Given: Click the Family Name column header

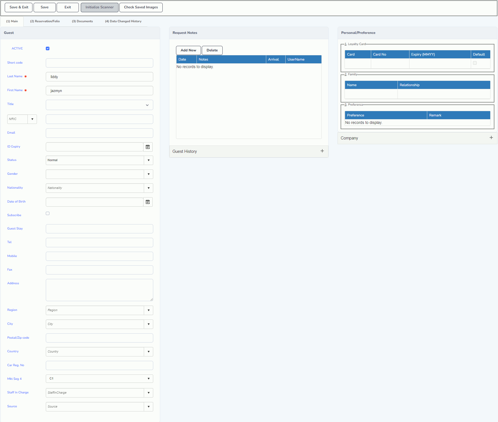Looking at the screenshot, I should [x=371, y=85].
